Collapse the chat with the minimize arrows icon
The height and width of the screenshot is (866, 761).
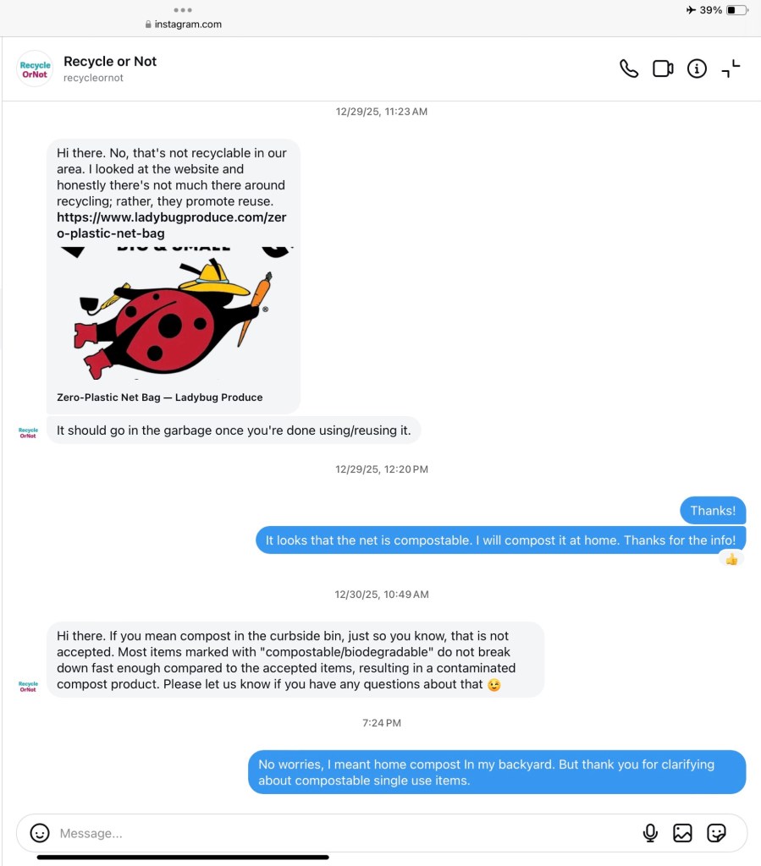click(731, 69)
